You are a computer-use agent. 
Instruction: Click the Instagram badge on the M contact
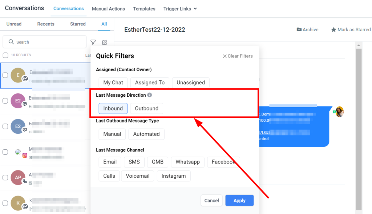(25, 156)
